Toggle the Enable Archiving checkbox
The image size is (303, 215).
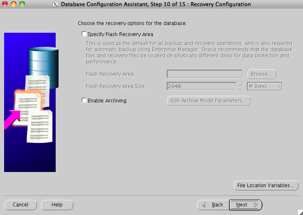(84, 100)
